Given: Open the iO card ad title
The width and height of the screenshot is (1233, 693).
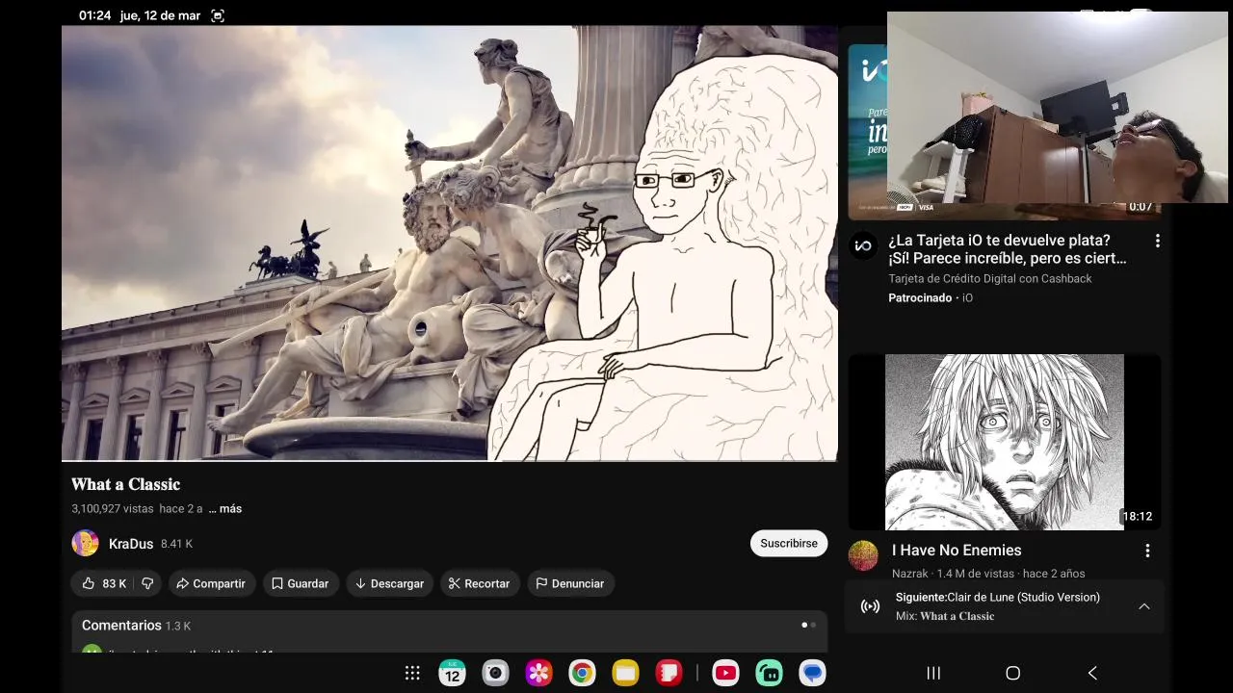Looking at the screenshot, I should pyautogui.click(x=1008, y=249).
